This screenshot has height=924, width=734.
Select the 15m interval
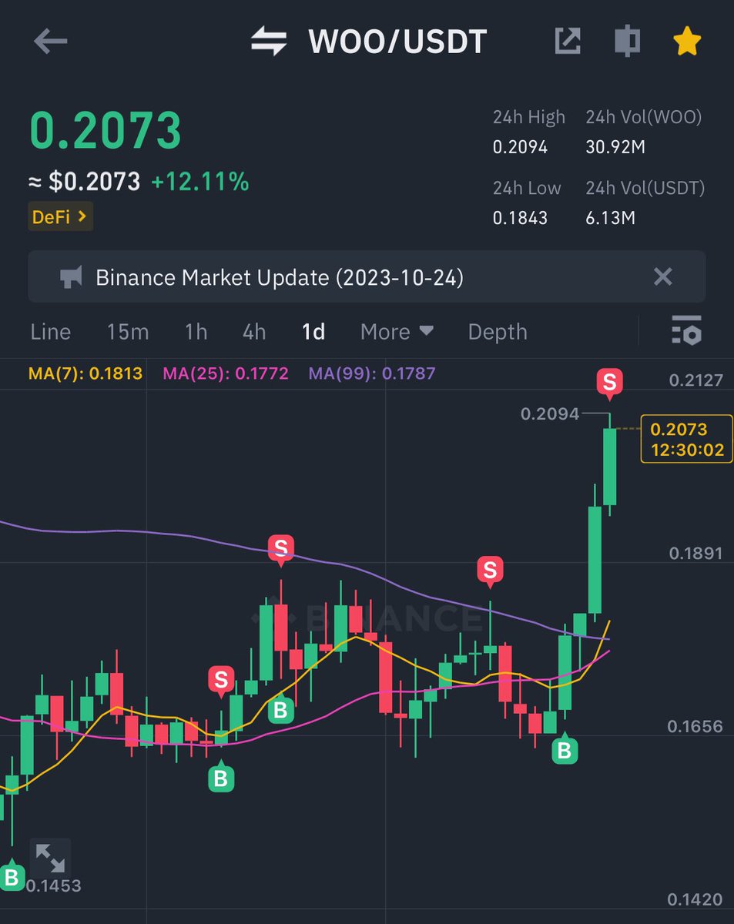[128, 332]
